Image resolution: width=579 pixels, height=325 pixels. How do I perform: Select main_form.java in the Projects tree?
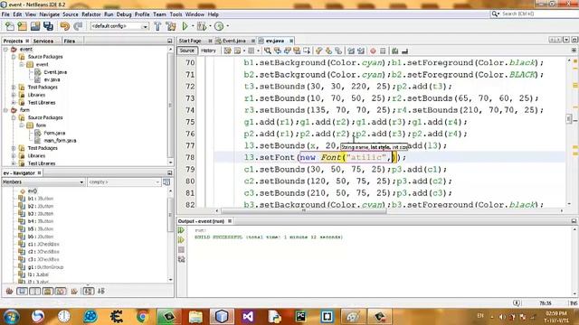pyautogui.click(x=61, y=141)
